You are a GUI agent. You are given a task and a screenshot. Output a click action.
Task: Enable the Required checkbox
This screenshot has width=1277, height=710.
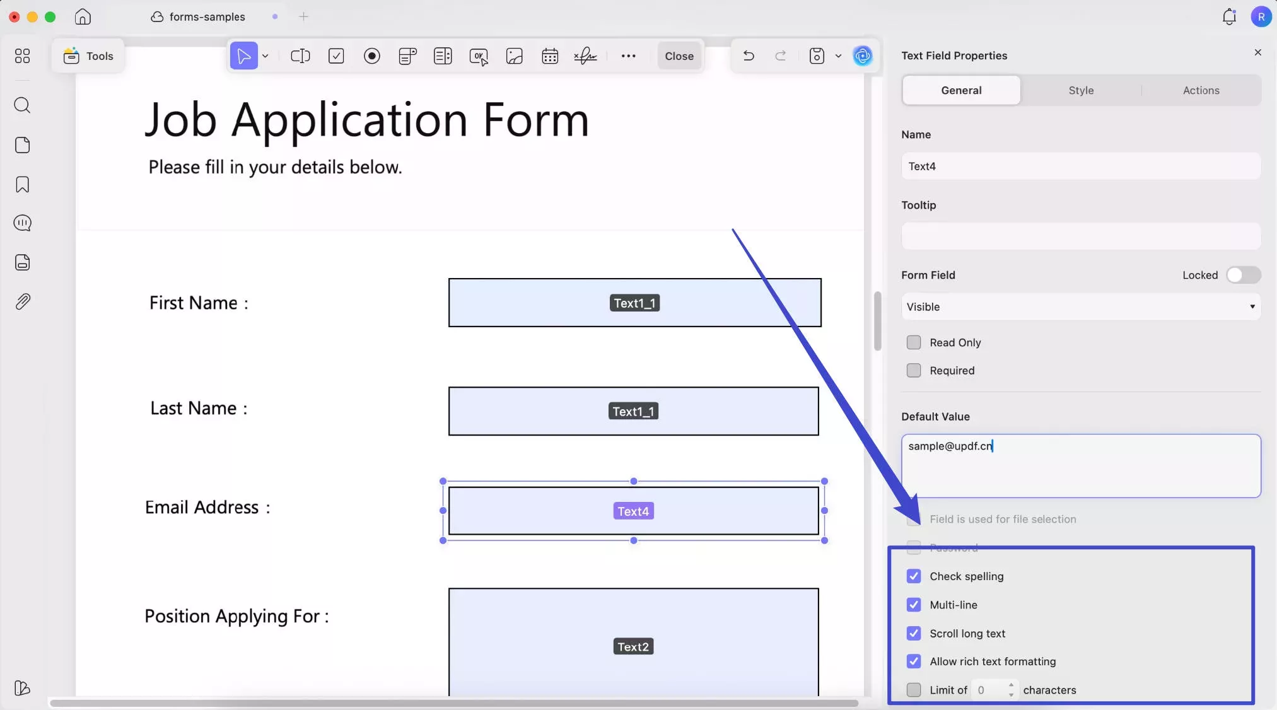(x=913, y=371)
